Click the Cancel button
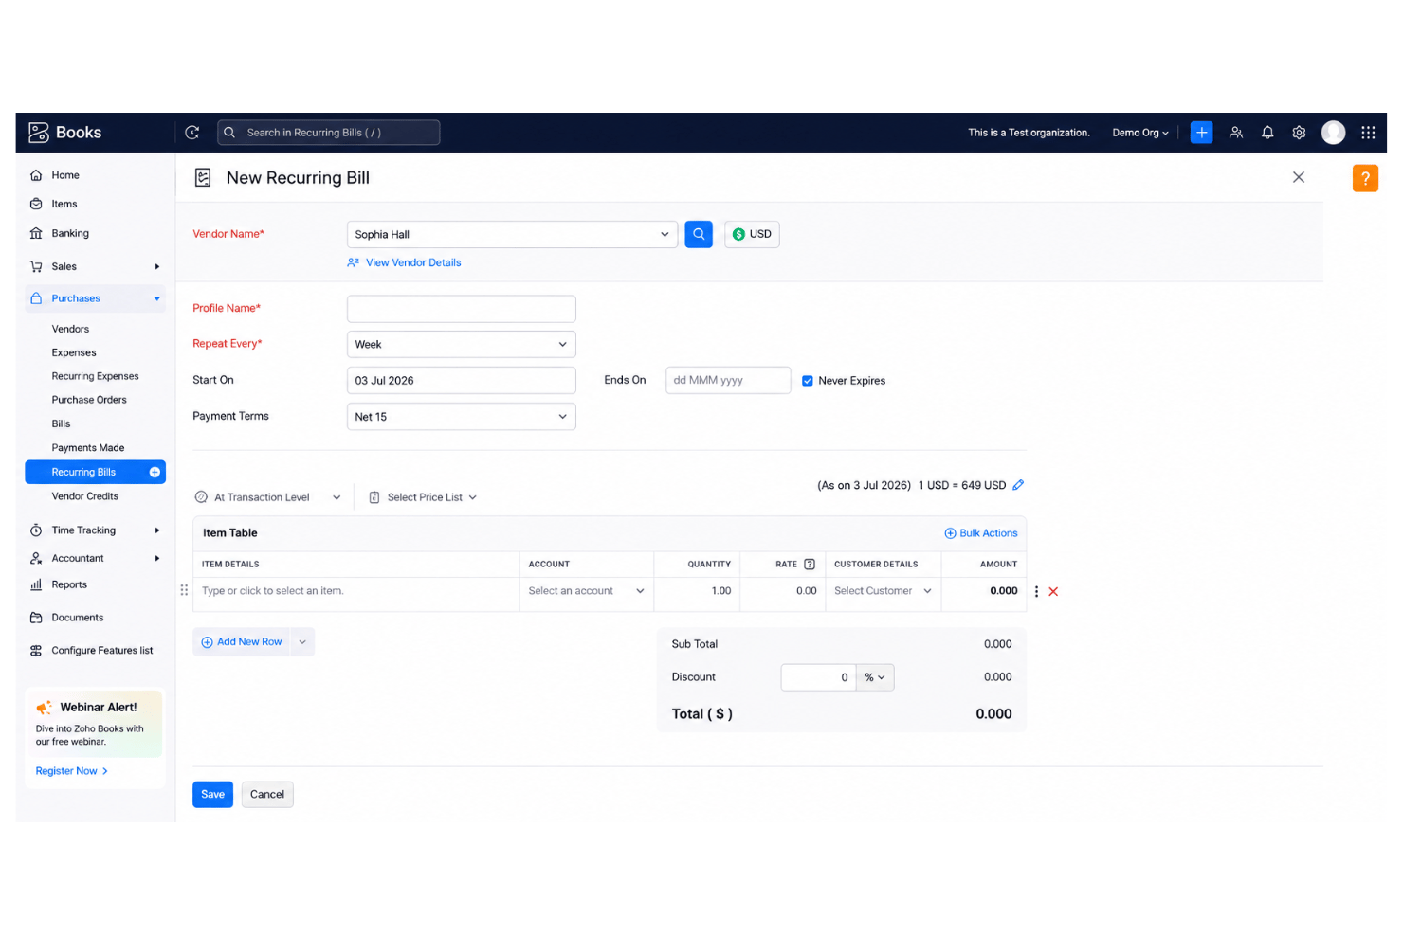 coord(267,795)
